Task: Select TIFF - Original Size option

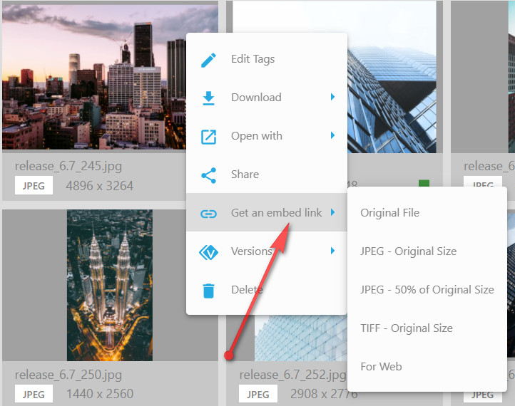Action: coord(406,328)
